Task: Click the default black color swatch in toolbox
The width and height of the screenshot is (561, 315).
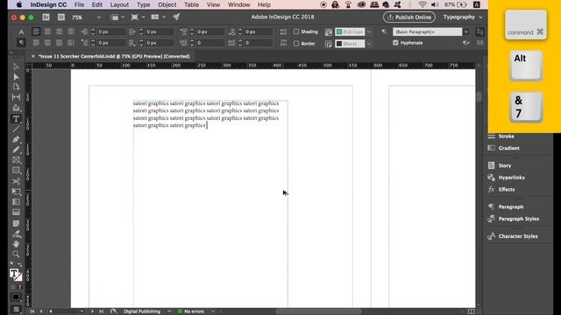Action: pyautogui.click(x=16, y=297)
